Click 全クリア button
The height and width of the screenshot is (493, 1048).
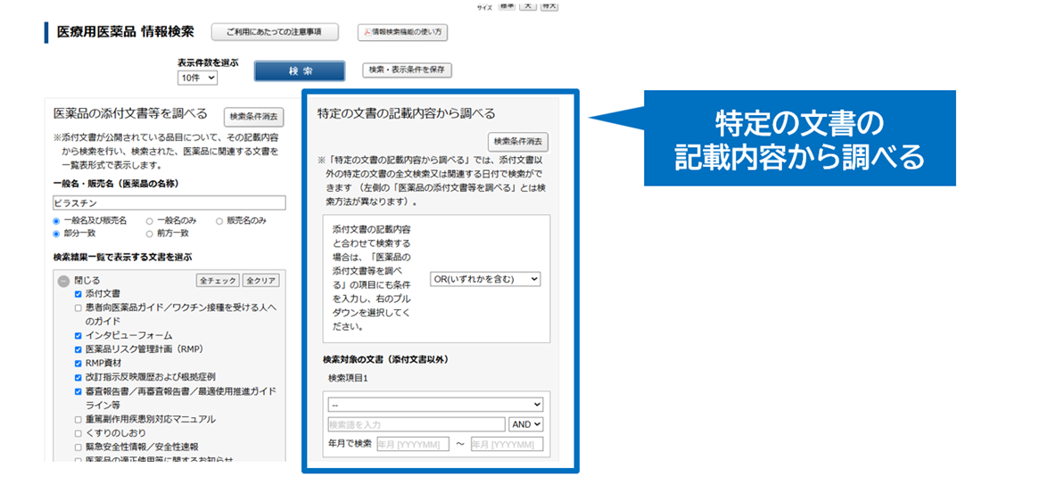click(x=261, y=281)
